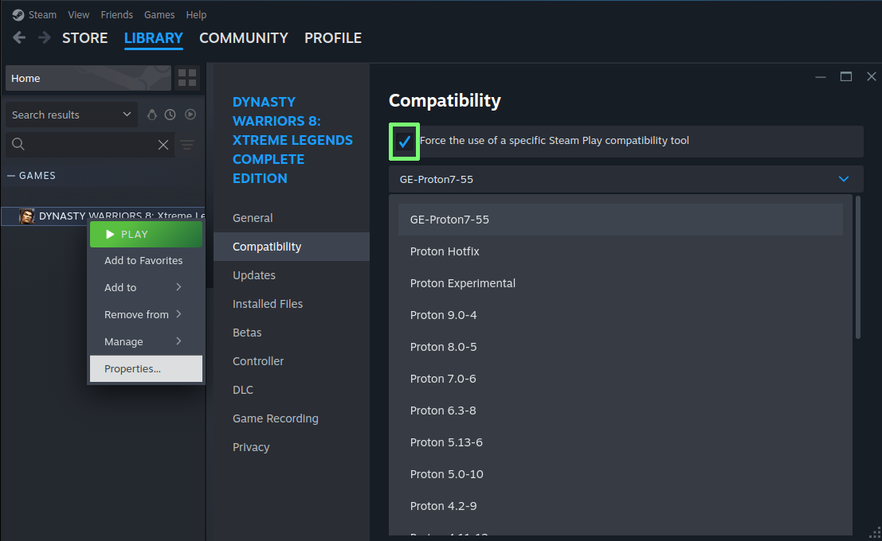This screenshot has height=541, width=882.
Task: Go to the PROFILE tab
Action: tap(333, 38)
